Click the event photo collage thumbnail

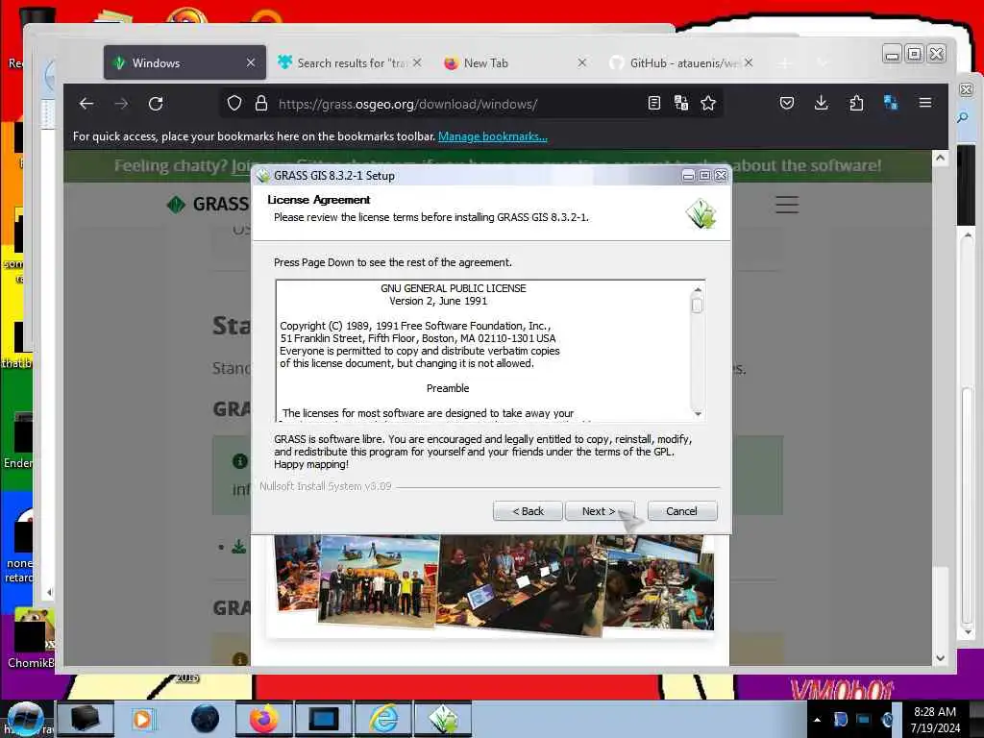[495, 583]
